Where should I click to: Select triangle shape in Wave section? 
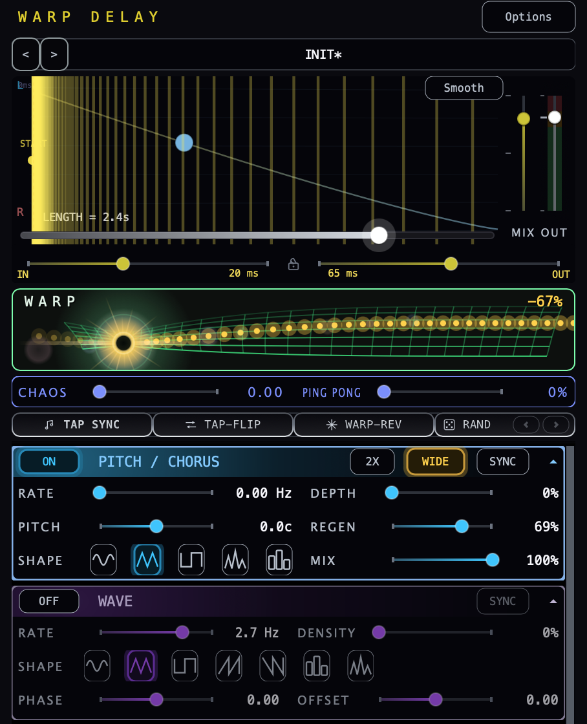[x=141, y=666]
